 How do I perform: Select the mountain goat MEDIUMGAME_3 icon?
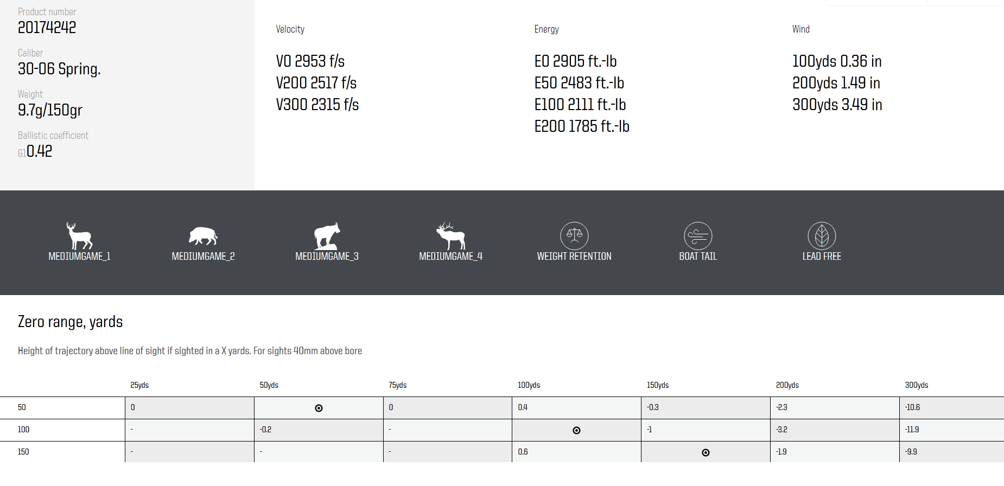[327, 235]
